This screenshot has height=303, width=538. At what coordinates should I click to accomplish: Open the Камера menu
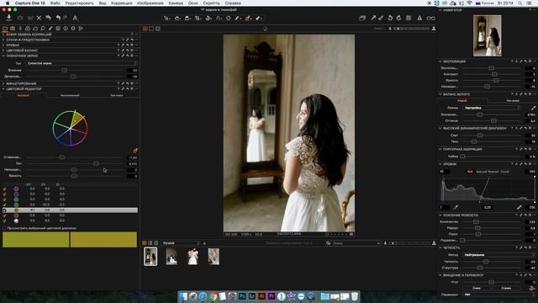coord(176,3)
